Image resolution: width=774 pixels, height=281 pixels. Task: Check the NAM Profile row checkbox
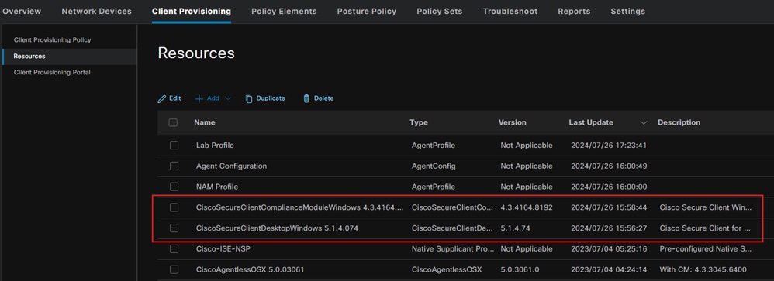174,187
